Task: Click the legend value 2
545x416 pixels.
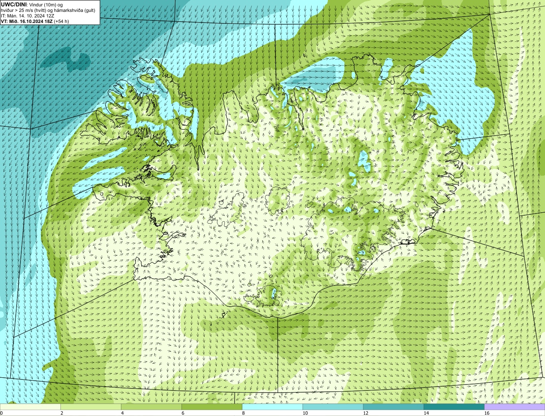Action: click(x=62, y=413)
